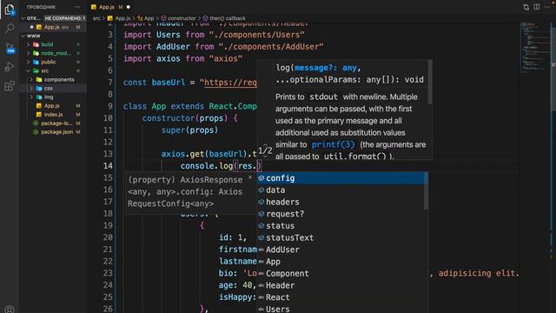Choose headers from the suggestion list
556x313 pixels.
[x=341, y=202]
